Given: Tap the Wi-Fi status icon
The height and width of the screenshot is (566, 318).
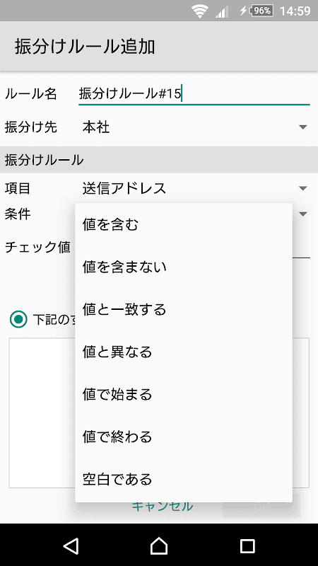Looking at the screenshot, I should tap(200, 11).
